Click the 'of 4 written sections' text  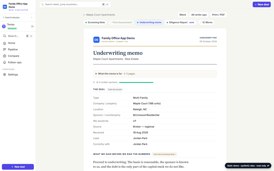pyautogui.click(x=107, y=82)
